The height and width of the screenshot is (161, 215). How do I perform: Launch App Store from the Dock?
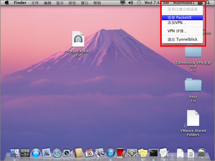[x=36, y=153]
